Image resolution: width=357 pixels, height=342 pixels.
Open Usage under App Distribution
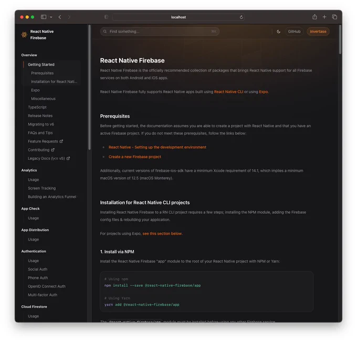34,240
